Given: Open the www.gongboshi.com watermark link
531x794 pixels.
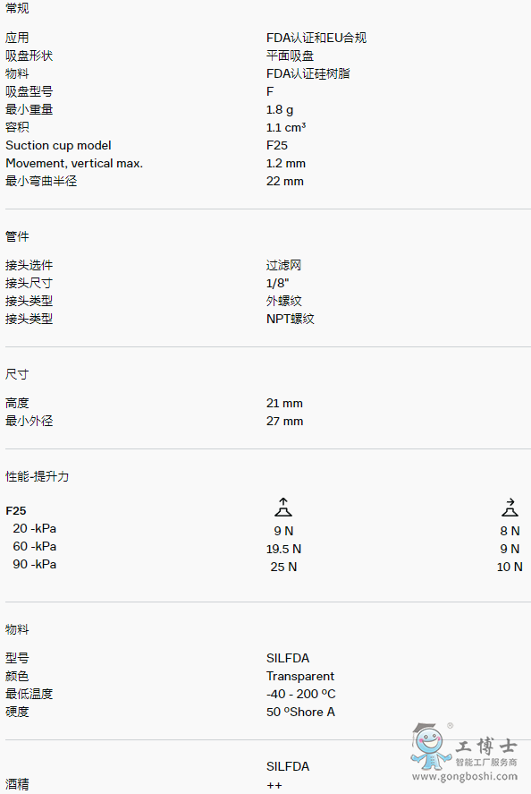Looking at the screenshot, I should pos(465,776).
